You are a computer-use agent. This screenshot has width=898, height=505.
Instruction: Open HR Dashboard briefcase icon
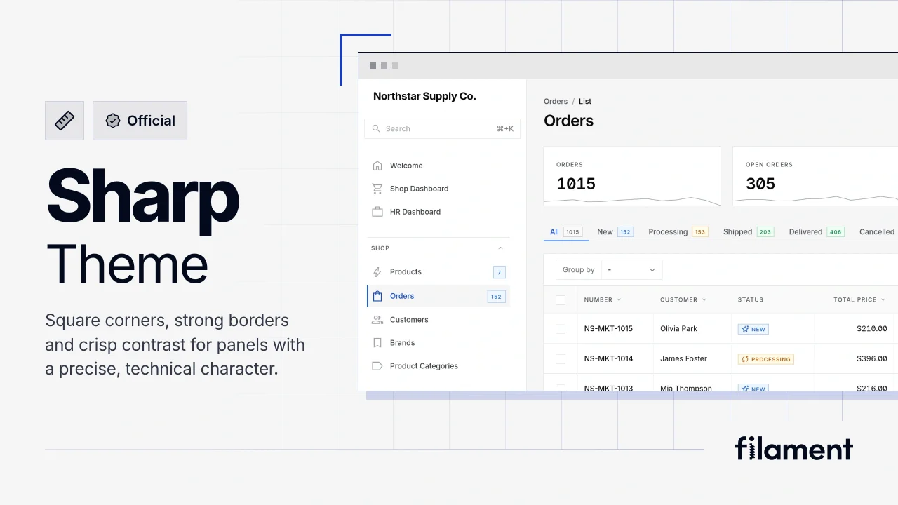[377, 212]
